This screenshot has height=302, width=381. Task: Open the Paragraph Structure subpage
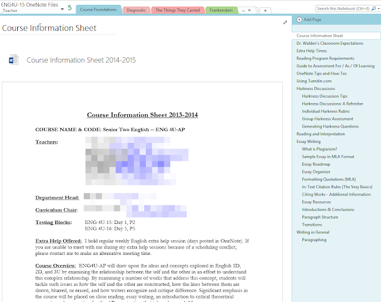tap(320, 216)
